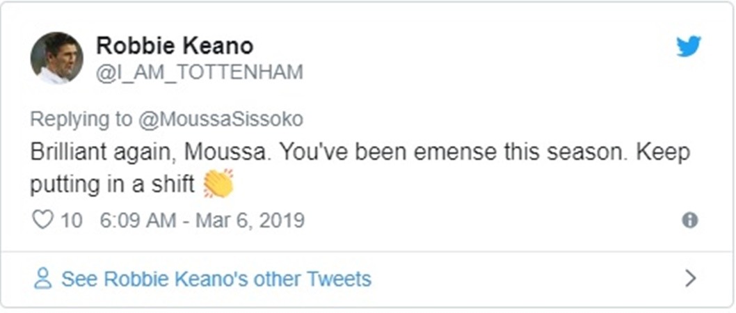
Task: Click the "Replying to" label
Action: [81, 119]
